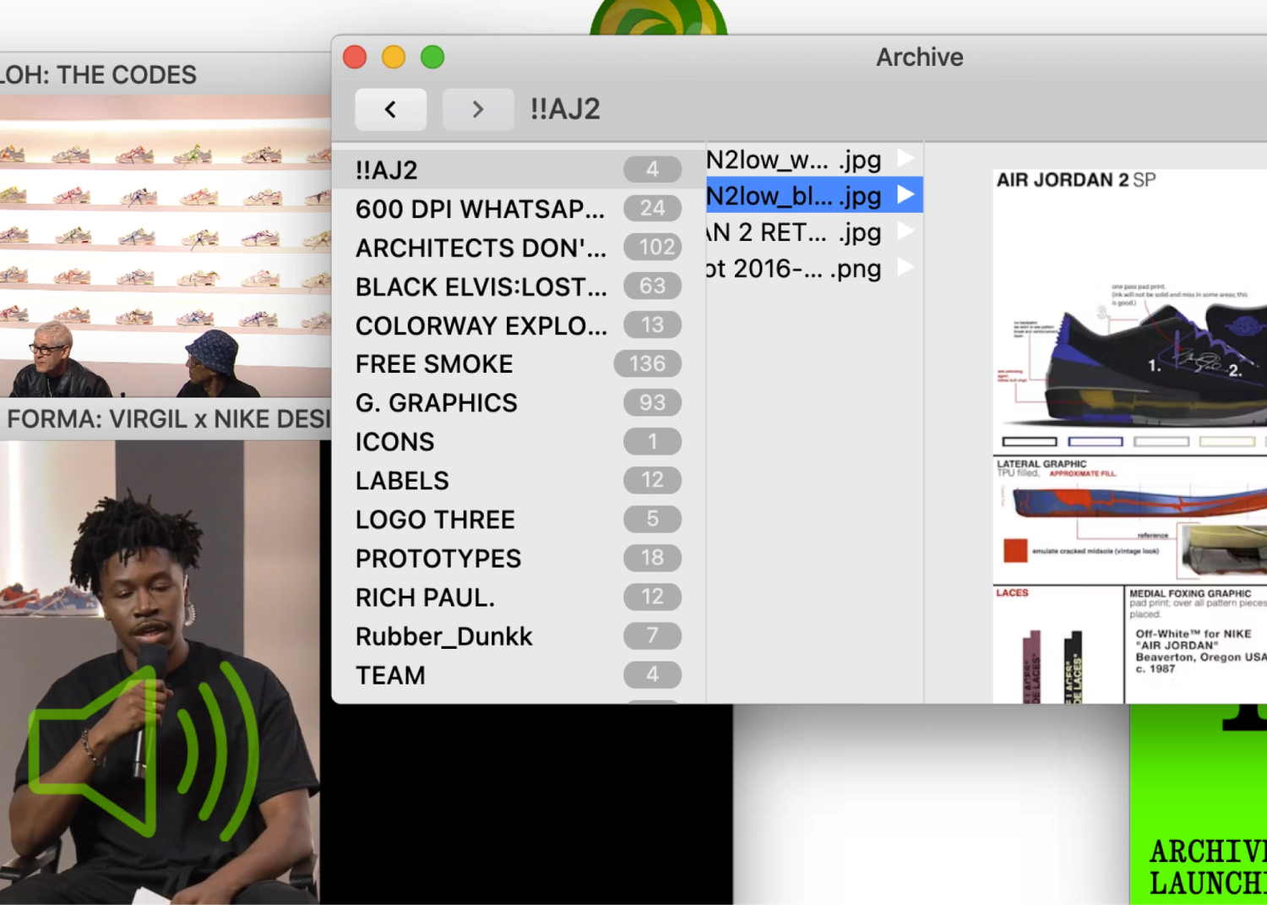Select the 2016-... .png screenshot file
Viewport: 1267px width, 905px height.
tap(814, 268)
